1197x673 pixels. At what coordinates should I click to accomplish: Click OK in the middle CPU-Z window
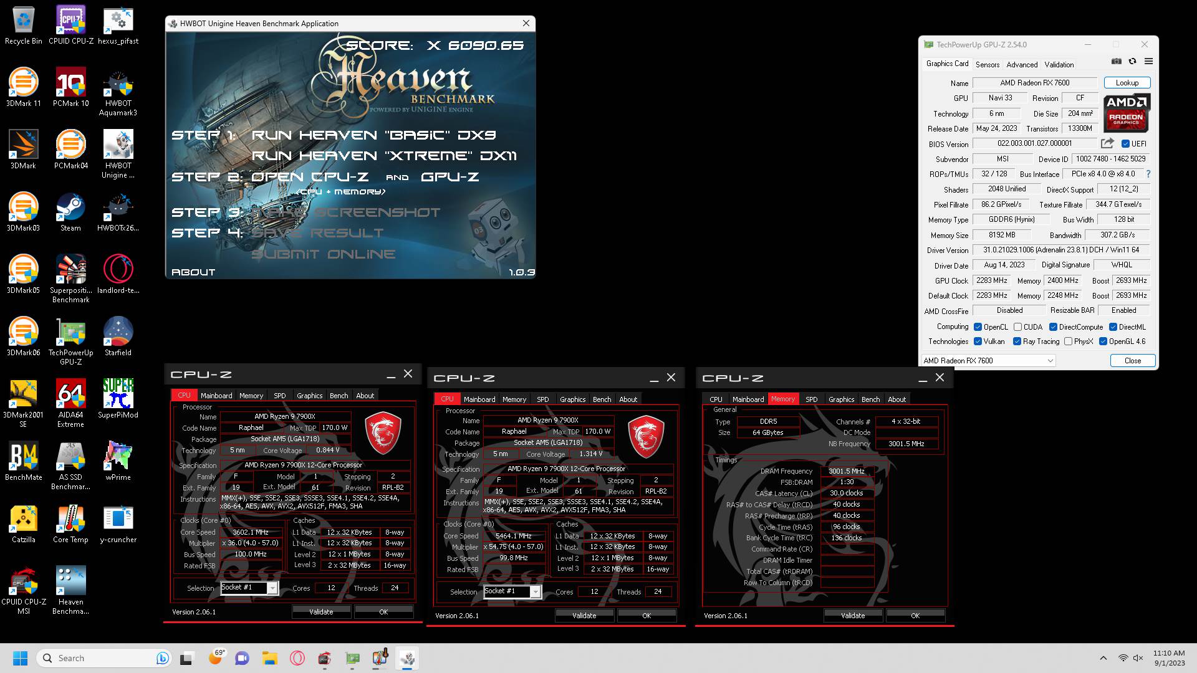(647, 616)
